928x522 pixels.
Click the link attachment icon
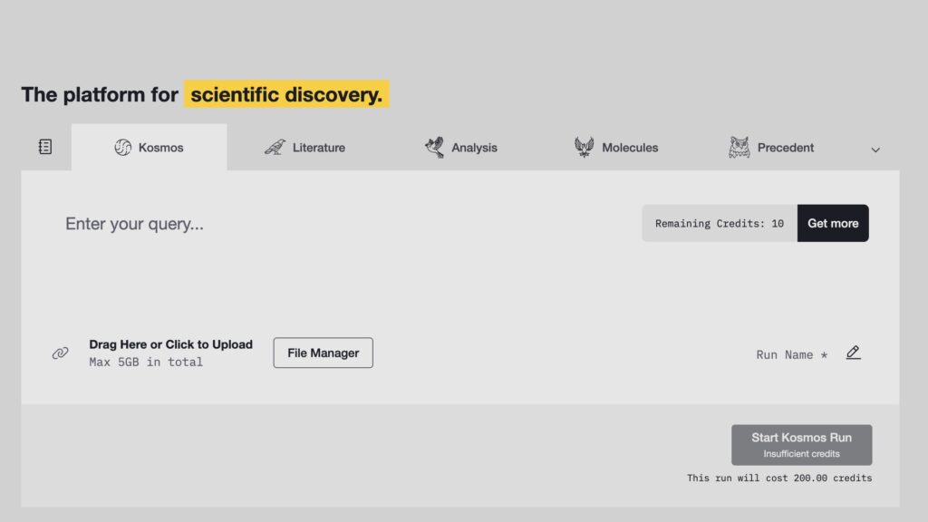(x=61, y=353)
